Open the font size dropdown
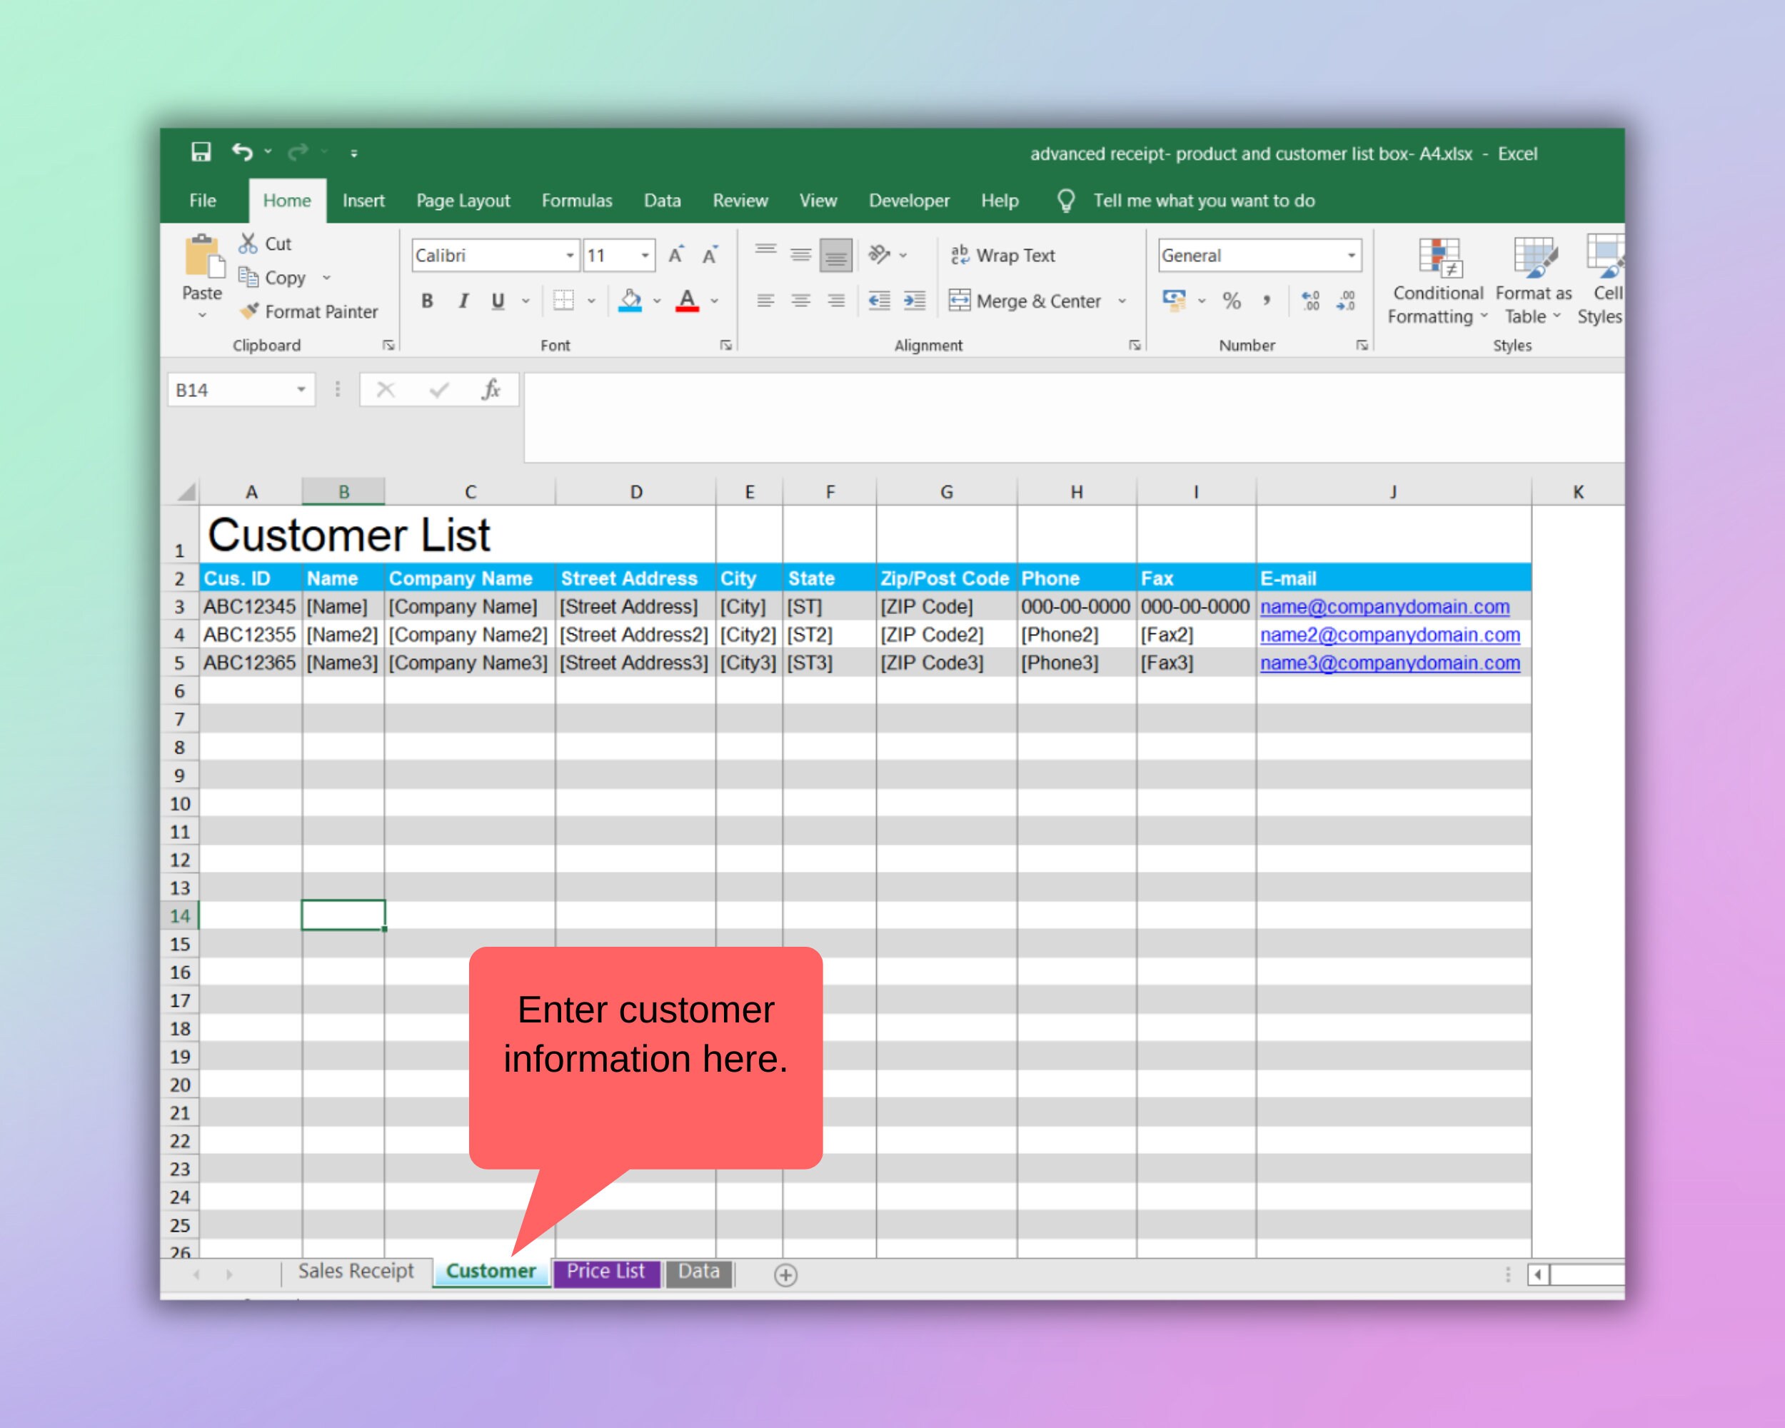Screen dimensions: 1785x1428 click(644, 255)
